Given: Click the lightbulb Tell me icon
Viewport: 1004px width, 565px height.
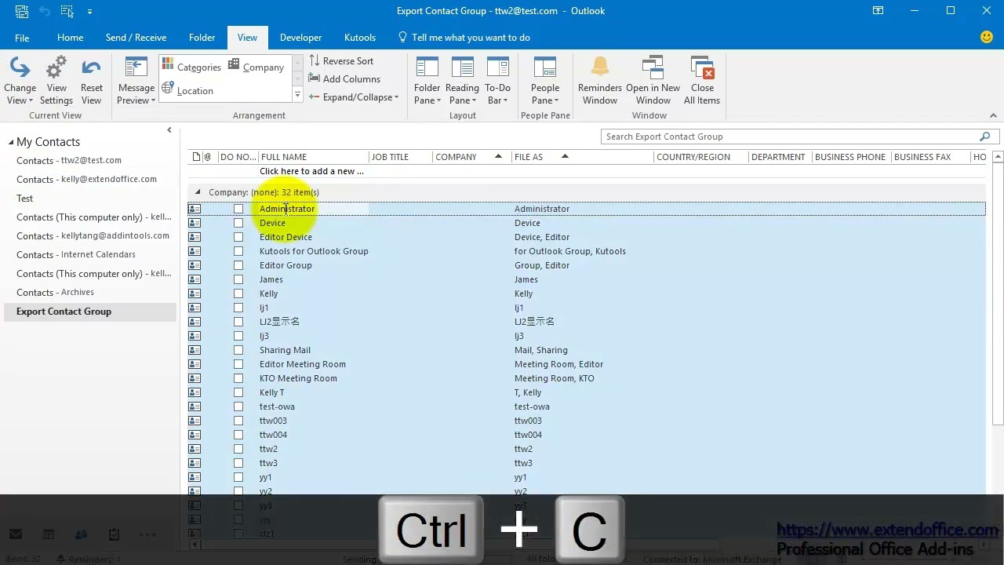Looking at the screenshot, I should [x=402, y=37].
